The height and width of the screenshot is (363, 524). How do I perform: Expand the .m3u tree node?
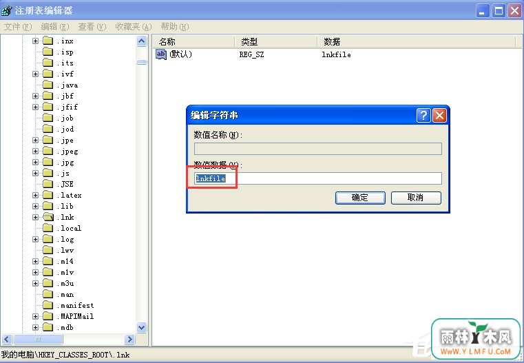(35, 284)
